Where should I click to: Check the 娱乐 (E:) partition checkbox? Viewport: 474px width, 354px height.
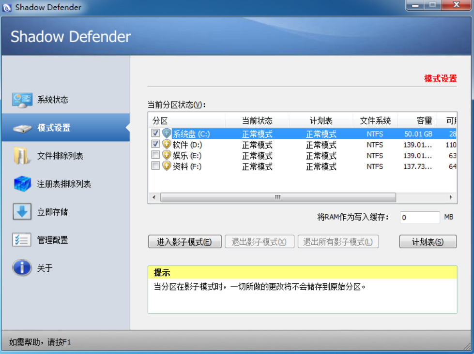click(155, 155)
